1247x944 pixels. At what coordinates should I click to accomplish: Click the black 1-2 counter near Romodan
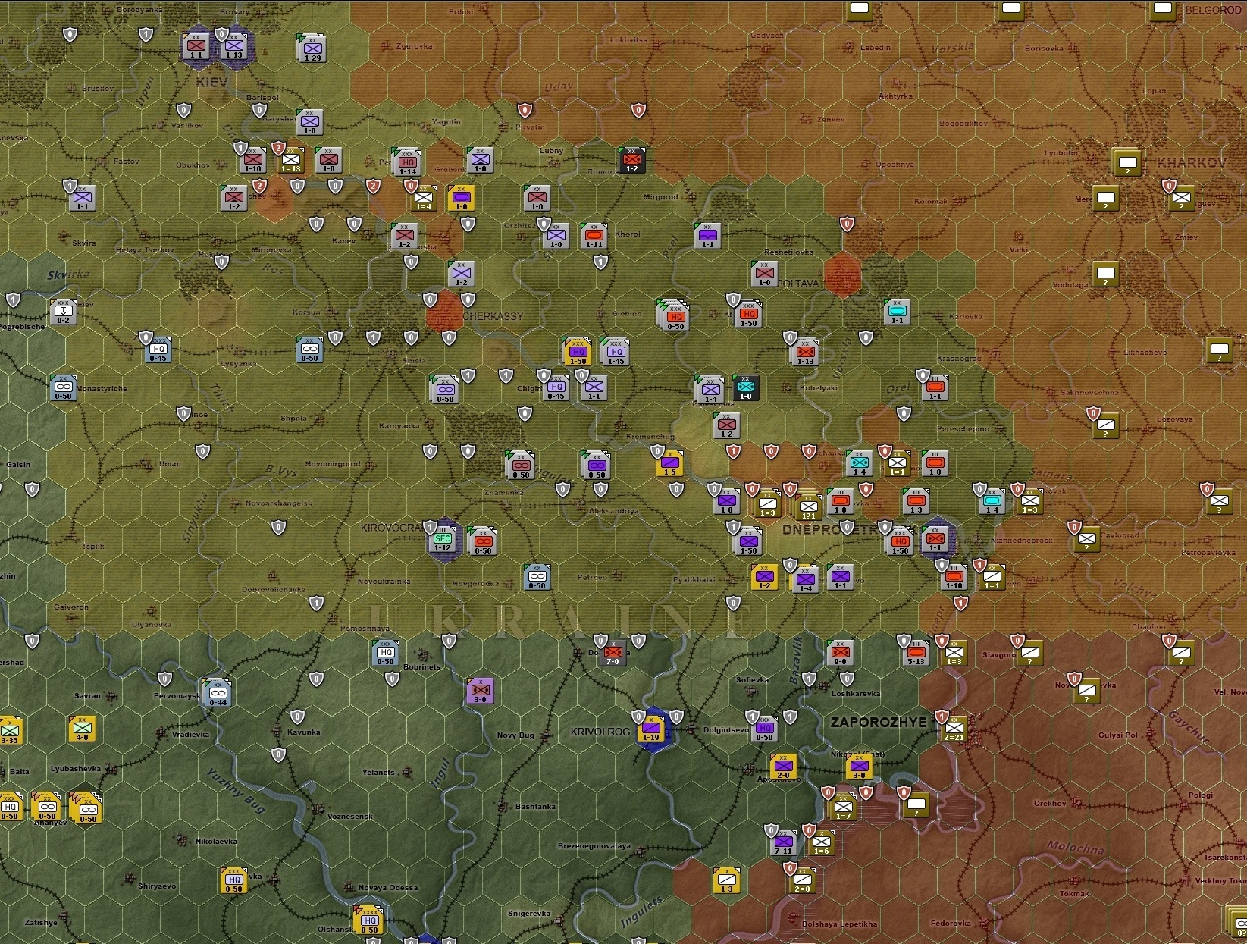[x=632, y=160]
